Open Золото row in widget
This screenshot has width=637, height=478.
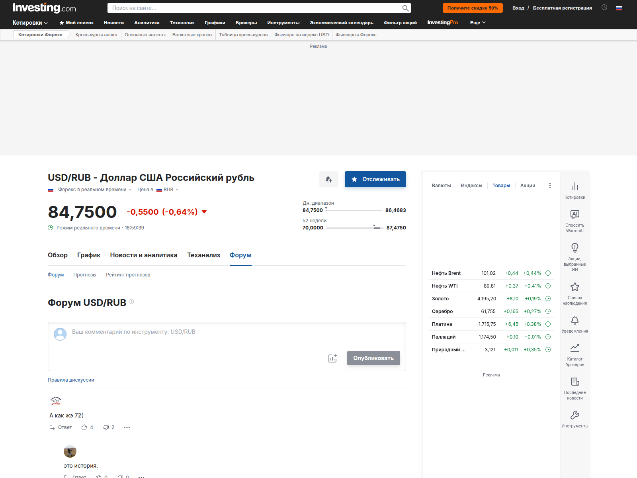click(491, 299)
